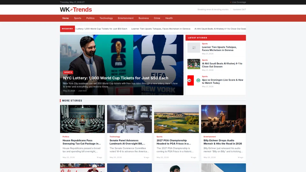Open House Republicans Pass Sweeping Tax Cut story

pos(82,142)
